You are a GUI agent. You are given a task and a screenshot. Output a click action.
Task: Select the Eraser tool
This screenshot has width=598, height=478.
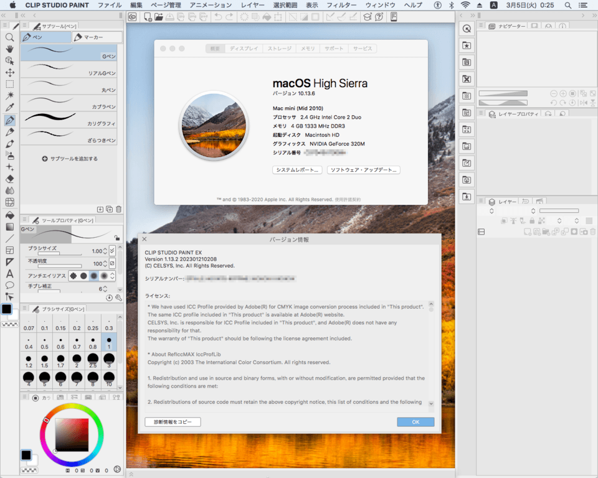point(9,179)
